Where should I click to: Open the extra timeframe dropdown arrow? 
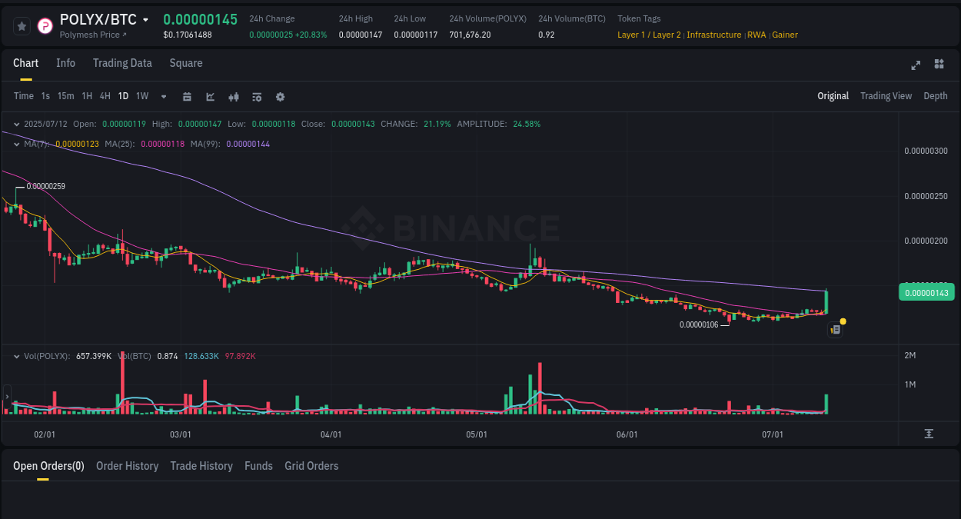(x=162, y=96)
